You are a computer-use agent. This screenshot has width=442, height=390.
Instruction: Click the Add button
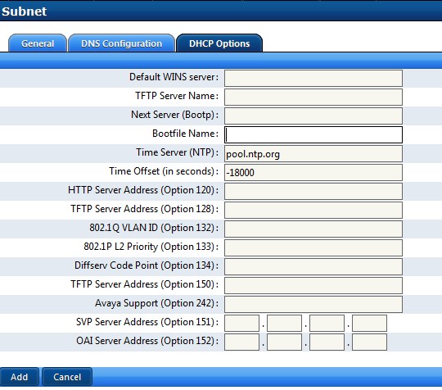19,377
